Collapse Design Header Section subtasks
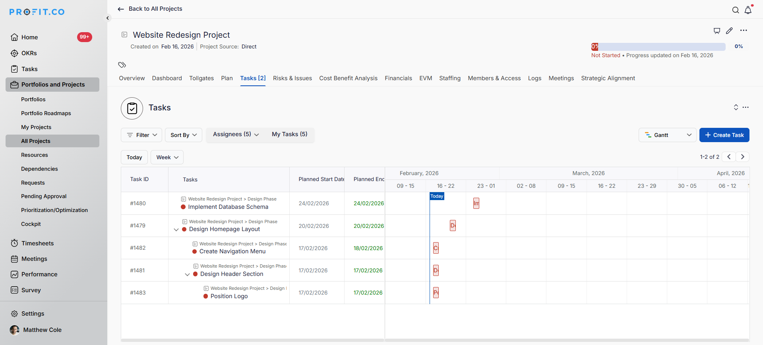763x345 pixels. click(187, 274)
